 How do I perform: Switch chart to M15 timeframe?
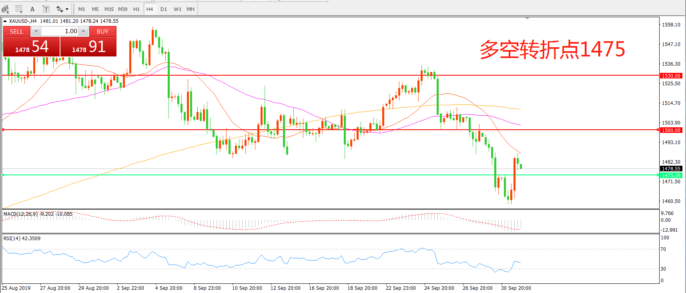(x=109, y=9)
